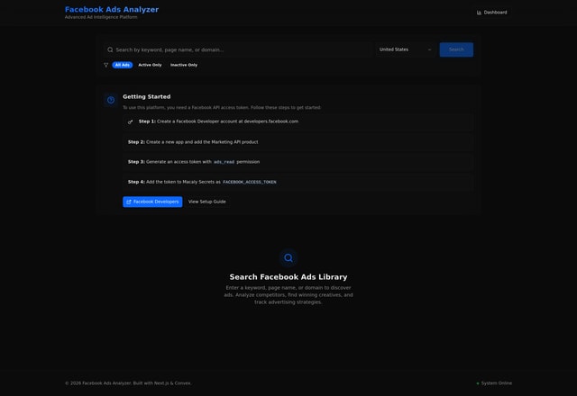
Task: Click the search magnifier icon in search bar
Action: [110, 49]
